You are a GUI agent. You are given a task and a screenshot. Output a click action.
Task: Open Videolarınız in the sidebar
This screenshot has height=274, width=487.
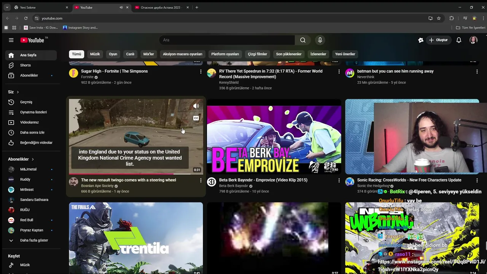click(31, 122)
